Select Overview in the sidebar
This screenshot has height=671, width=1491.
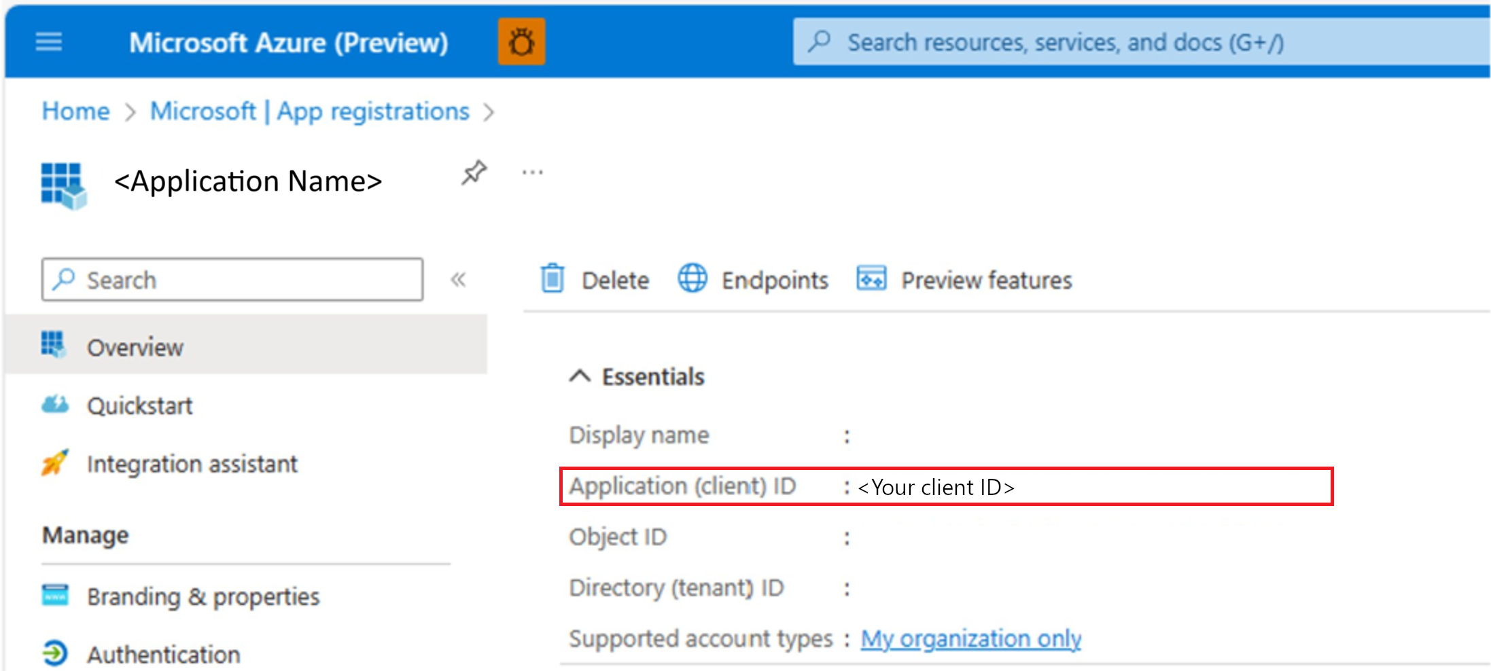[135, 348]
